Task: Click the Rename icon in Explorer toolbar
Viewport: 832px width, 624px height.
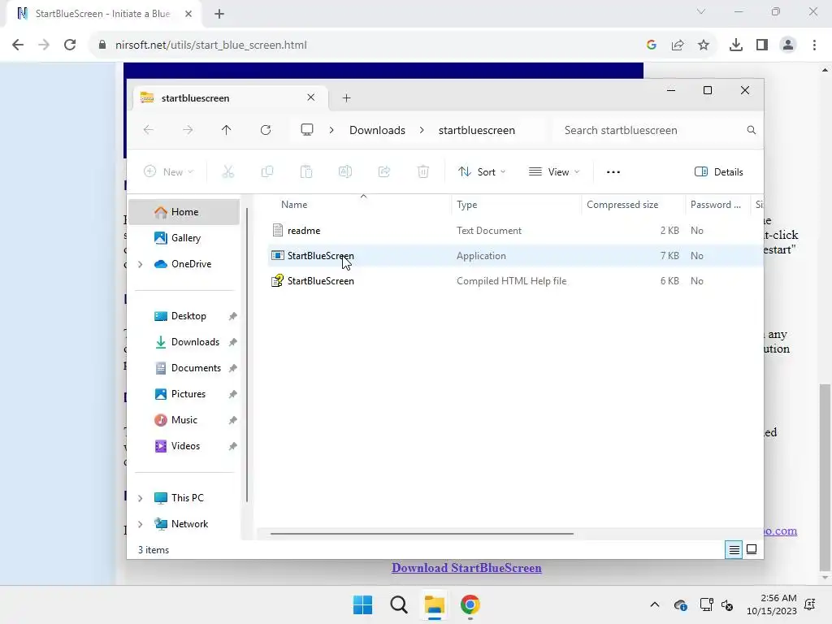Action: [x=344, y=172]
